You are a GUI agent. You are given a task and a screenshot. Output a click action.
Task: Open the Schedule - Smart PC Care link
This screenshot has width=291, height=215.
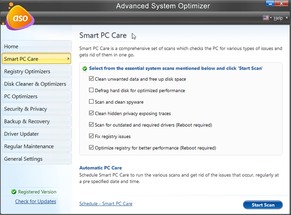click(106, 204)
